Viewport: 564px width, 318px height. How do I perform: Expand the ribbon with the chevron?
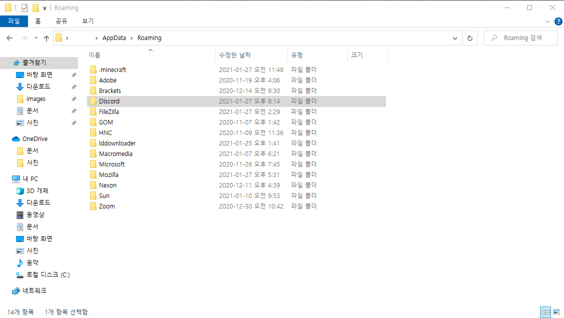pyautogui.click(x=547, y=21)
